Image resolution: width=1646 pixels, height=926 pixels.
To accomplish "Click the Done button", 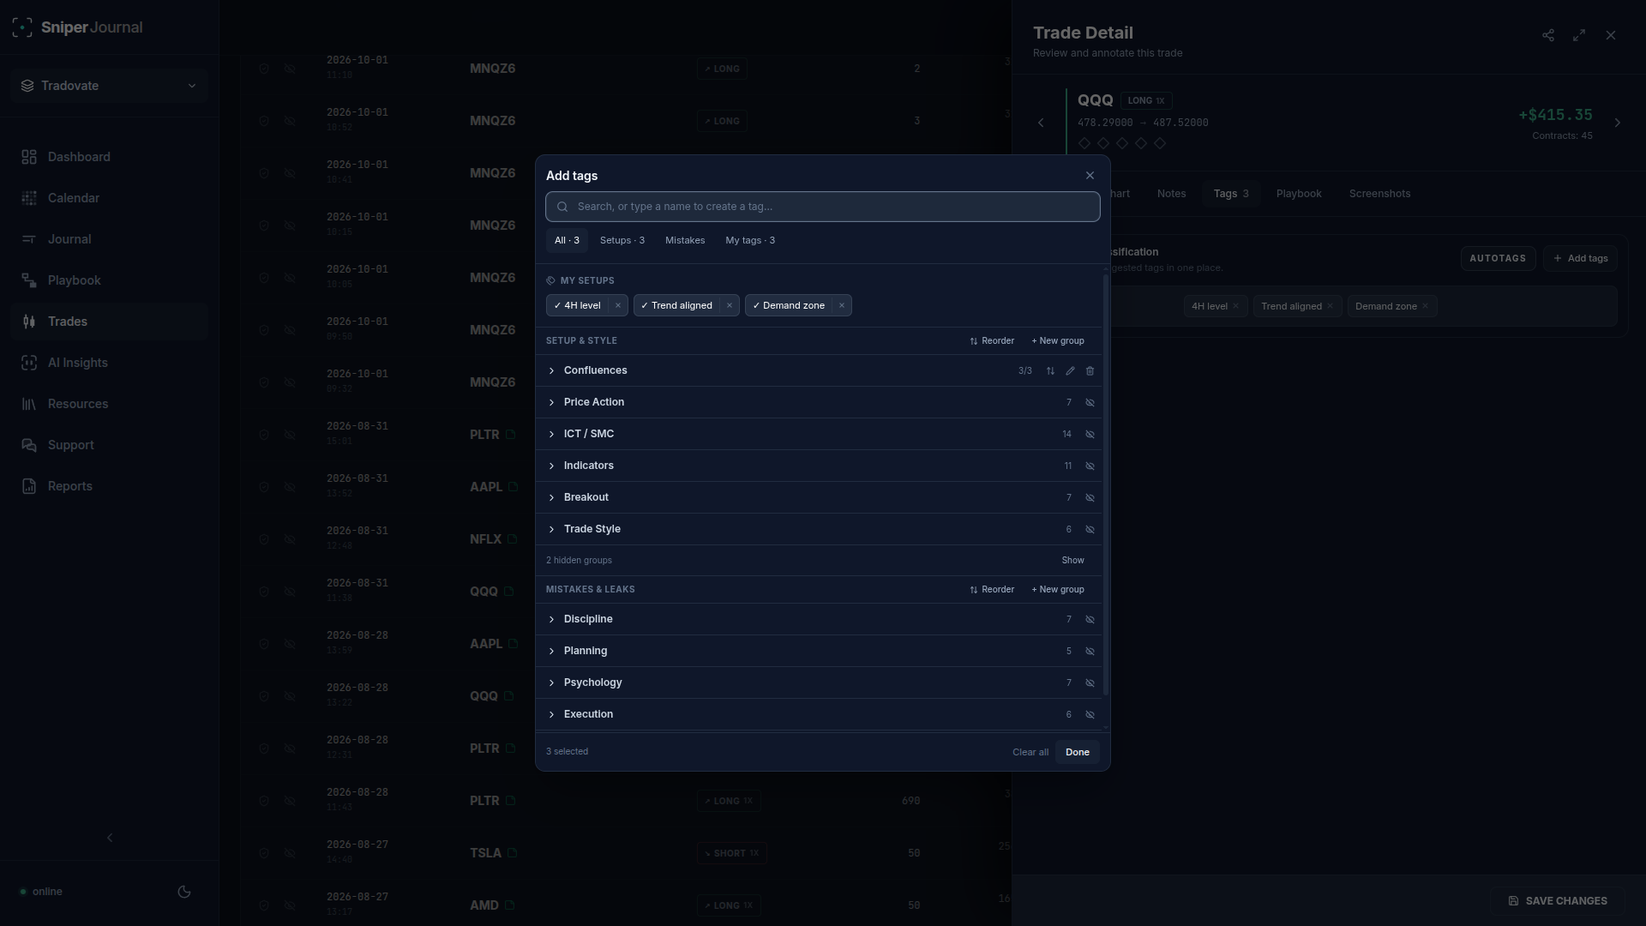I will click(1078, 752).
